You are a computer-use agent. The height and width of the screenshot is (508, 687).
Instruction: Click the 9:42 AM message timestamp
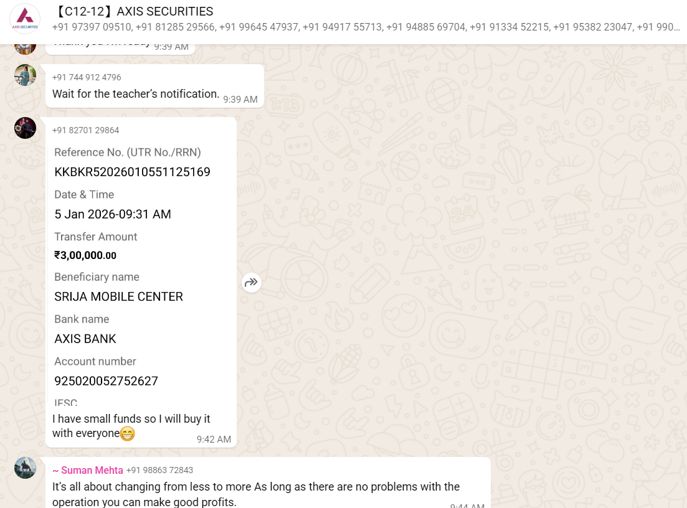[x=214, y=440]
